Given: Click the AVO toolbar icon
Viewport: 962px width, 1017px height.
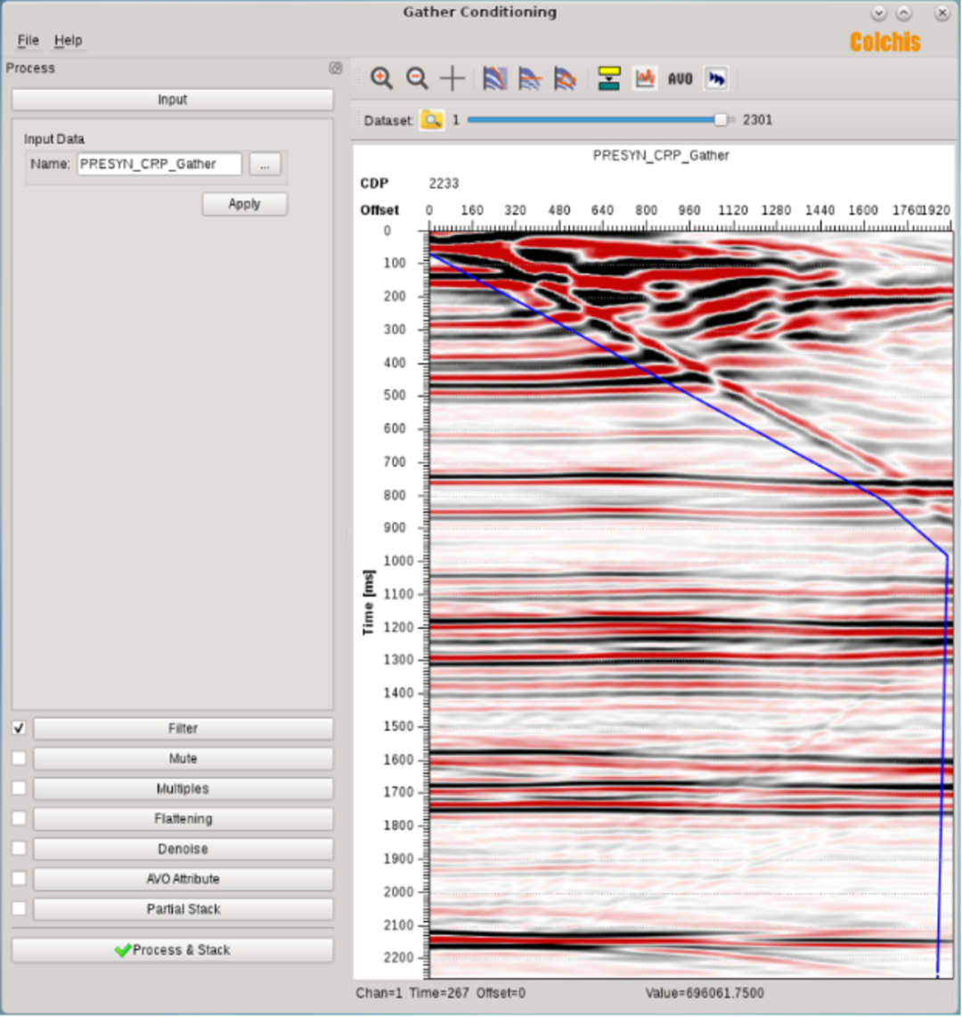Looking at the screenshot, I should (680, 79).
